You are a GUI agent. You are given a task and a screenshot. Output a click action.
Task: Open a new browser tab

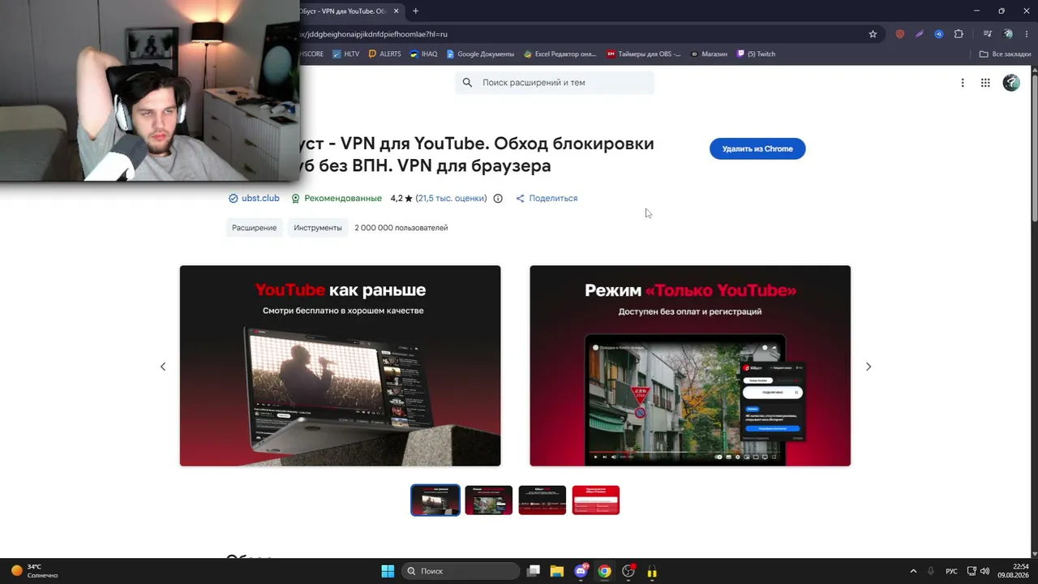coord(415,11)
